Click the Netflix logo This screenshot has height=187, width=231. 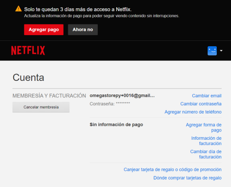(x=28, y=50)
